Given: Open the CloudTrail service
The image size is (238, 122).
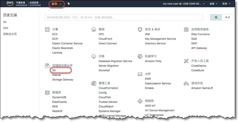Looking at the screenshot, I should pos(105,97).
